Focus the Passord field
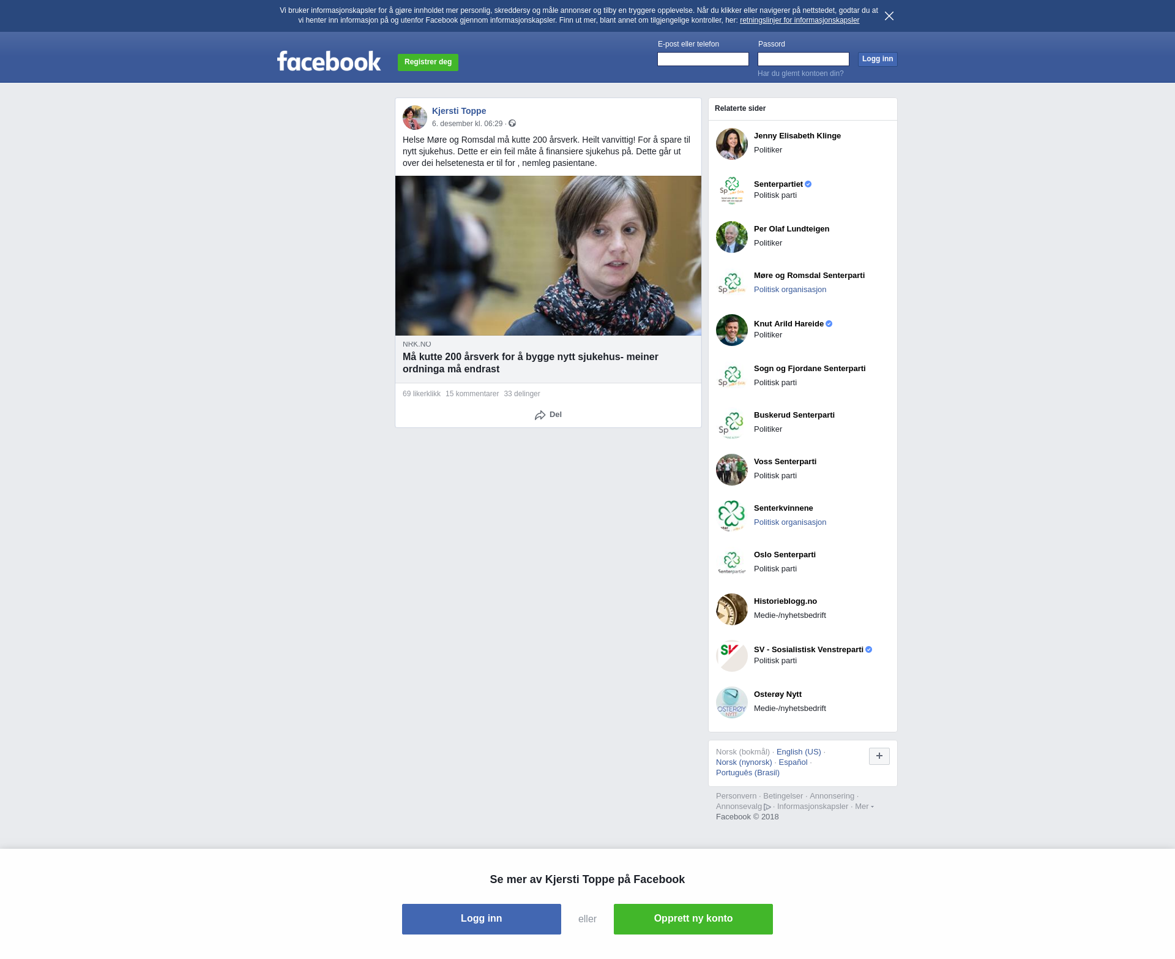This screenshot has width=1175, height=959. (x=804, y=59)
